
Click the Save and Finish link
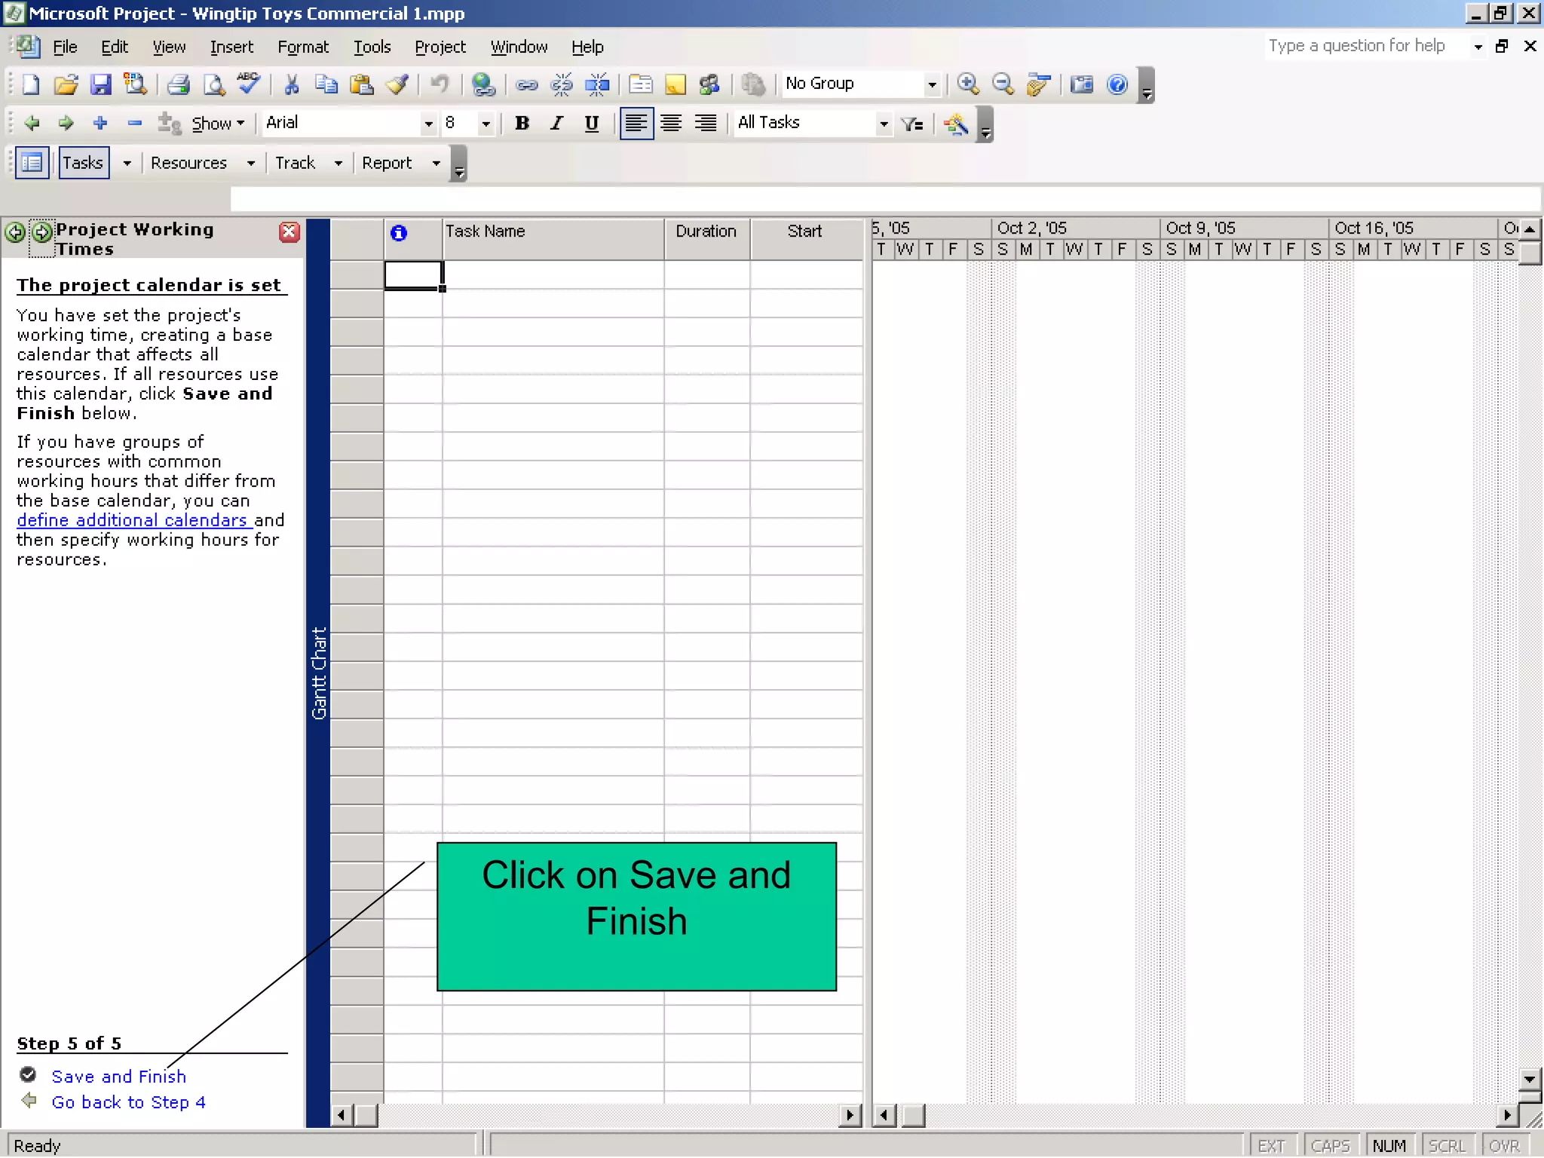point(118,1077)
